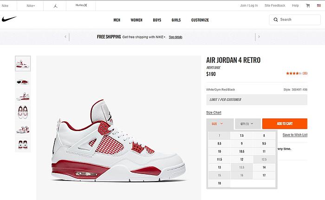Open the shopping cart icon

pyautogui.click(x=308, y=6)
